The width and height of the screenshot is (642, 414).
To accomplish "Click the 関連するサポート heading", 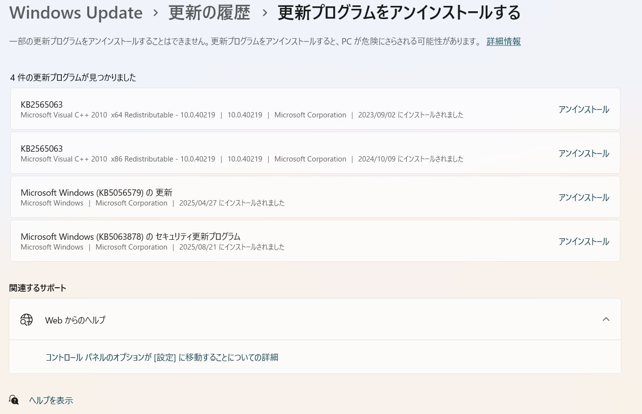I will 38,288.
